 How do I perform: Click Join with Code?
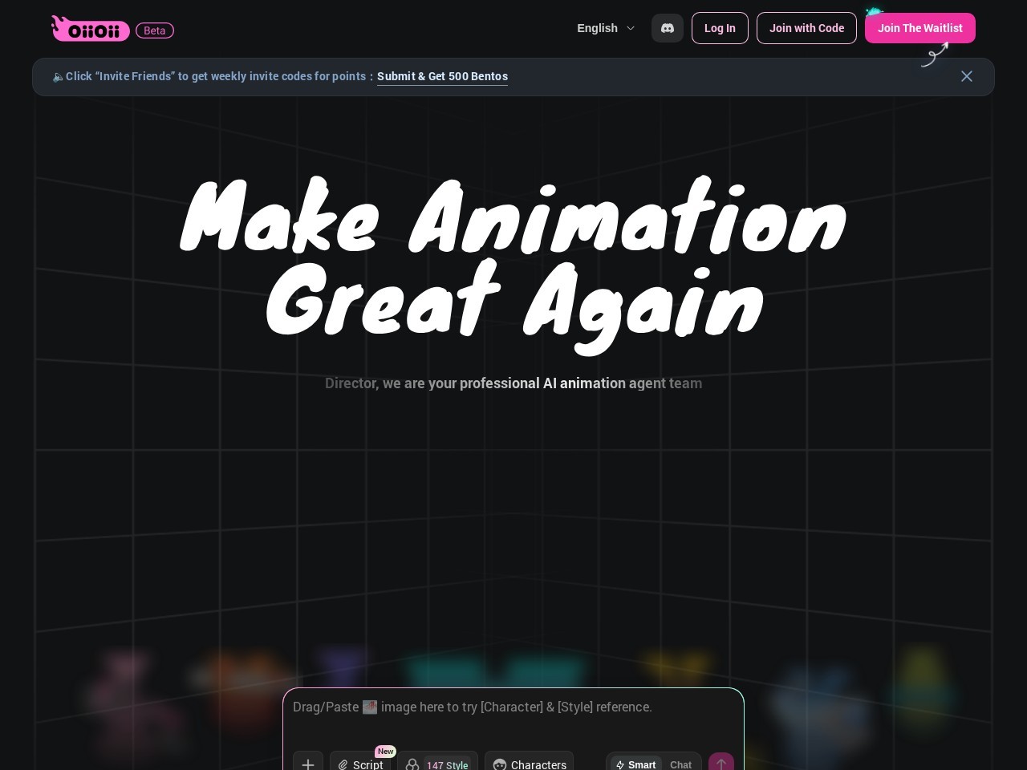tap(806, 28)
